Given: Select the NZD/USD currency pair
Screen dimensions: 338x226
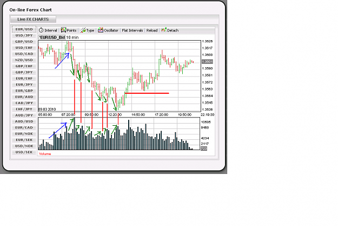Looking at the screenshot, I should click(24, 60).
